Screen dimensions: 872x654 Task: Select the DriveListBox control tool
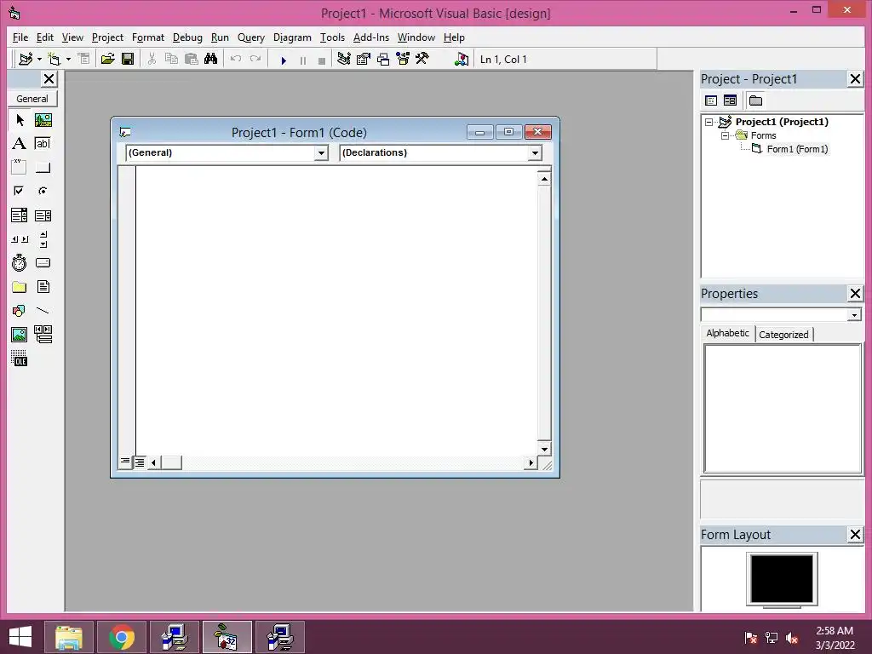click(43, 262)
